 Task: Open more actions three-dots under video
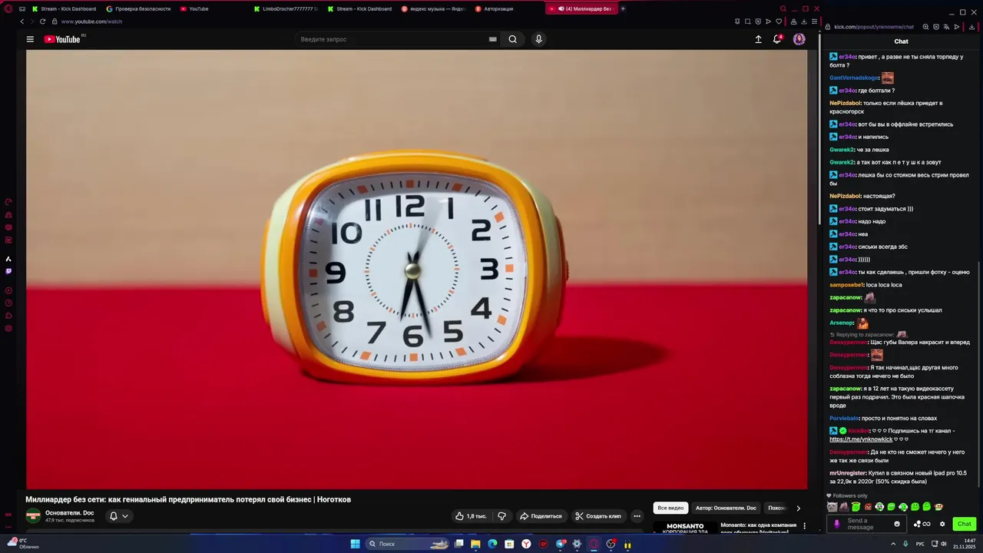637,516
